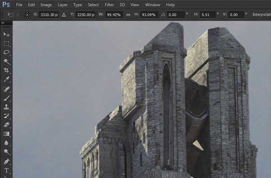Open the Layer menu
This screenshot has width=271, height=178.
click(x=63, y=5)
